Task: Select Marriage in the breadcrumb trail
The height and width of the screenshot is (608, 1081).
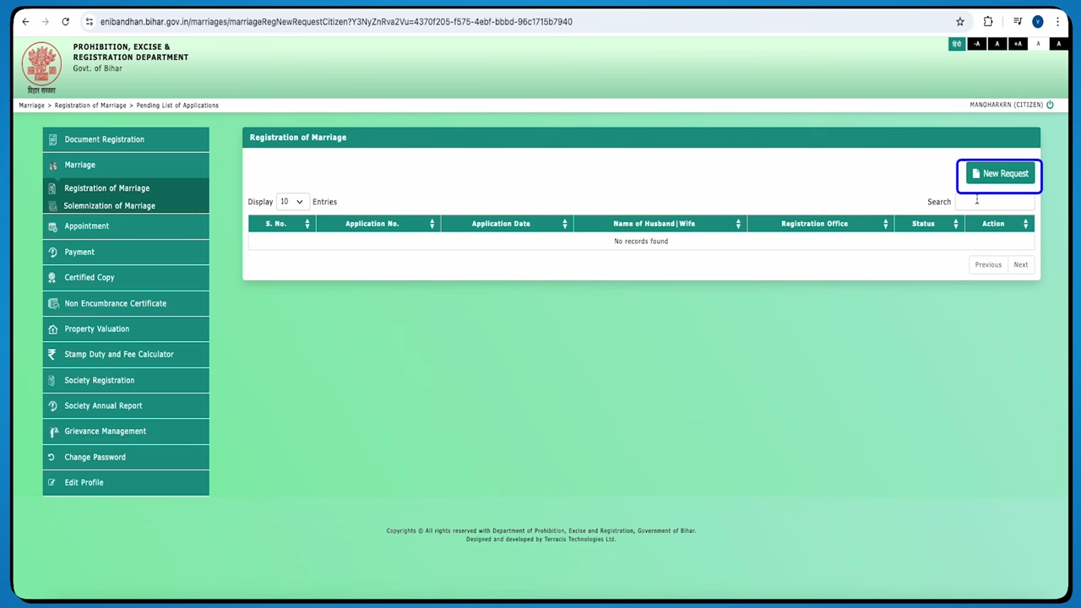Action: [31, 105]
